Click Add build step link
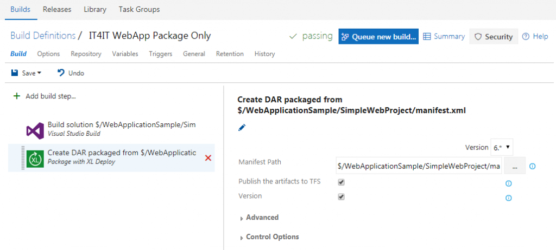This screenshot has height=250, width=556. (x=50, y=96)
